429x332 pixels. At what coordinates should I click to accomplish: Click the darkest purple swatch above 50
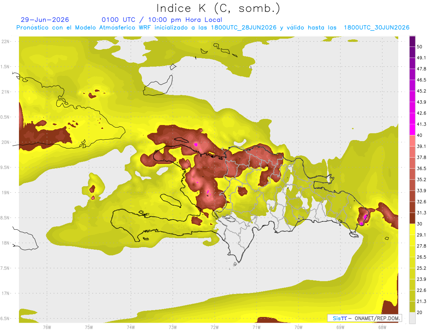pyautogui.click(x=412, y=41)
